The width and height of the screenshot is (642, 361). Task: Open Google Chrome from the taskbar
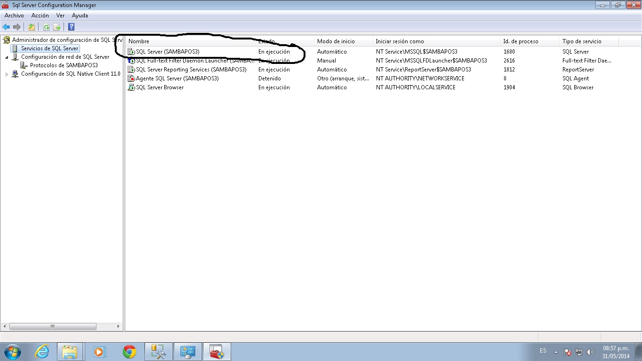(129, 352)
